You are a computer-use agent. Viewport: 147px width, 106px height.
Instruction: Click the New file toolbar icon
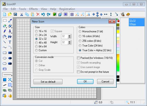click(x=5, y=14)
